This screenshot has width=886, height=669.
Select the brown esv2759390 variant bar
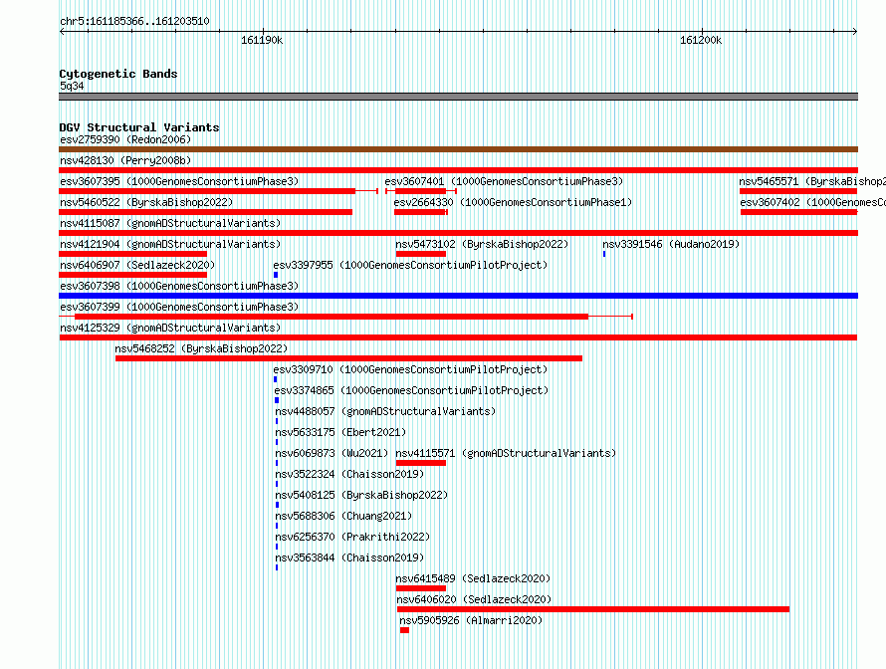458,149
